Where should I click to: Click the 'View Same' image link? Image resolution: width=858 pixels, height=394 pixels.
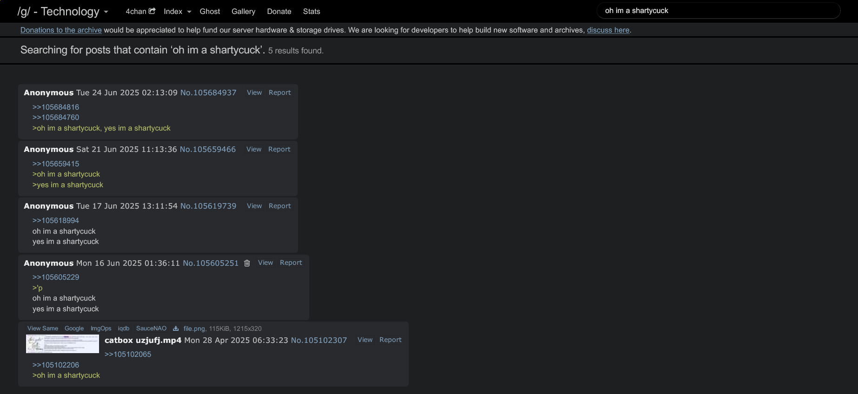tap(43, 328)
